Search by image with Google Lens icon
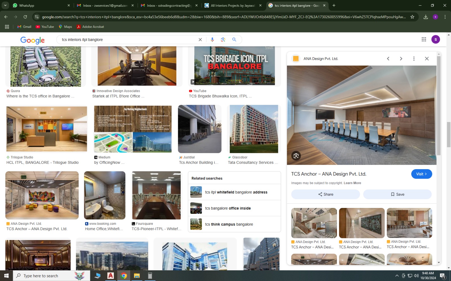Viewport: 451px width, 281px height. (223, 40)
